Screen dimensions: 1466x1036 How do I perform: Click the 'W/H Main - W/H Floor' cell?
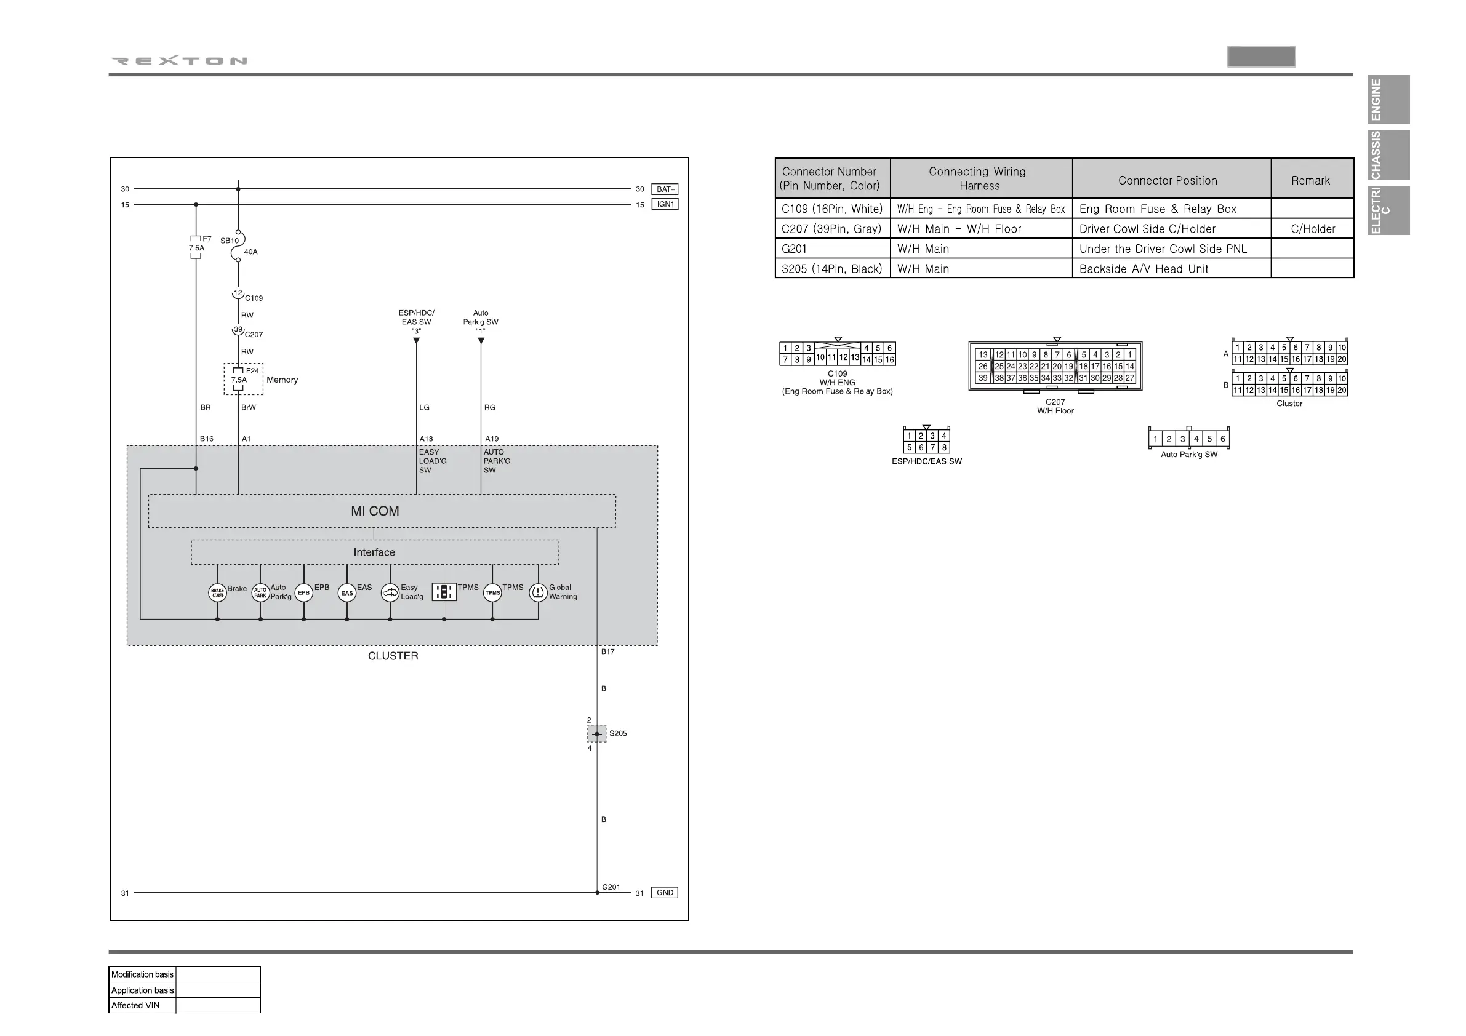point(982,228)
